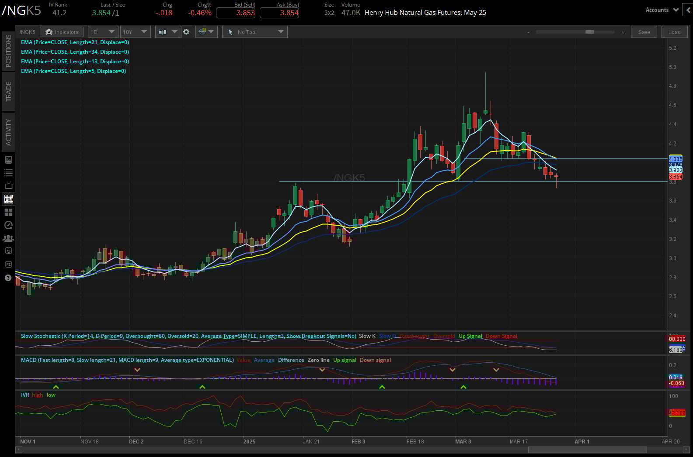Image resolution: width=693 pixels, height=457 pixels.
Task: Open the circular refresh clock sidebar icon
Action: point(8,225)
